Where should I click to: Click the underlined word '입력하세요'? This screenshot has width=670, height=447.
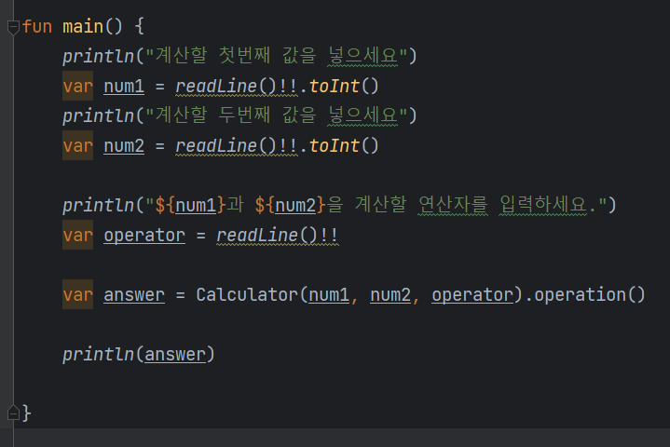[543, 205]
